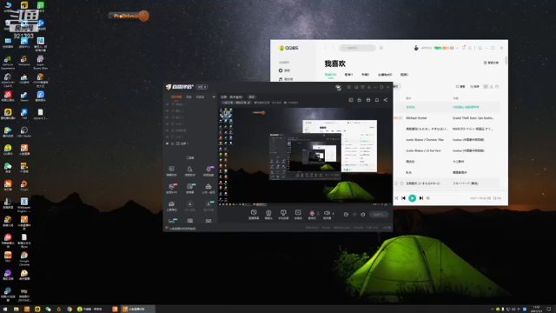The width and height of the screenshot is (556, 313).
Task: Open song list search in QQ Music
Action: 460,87
